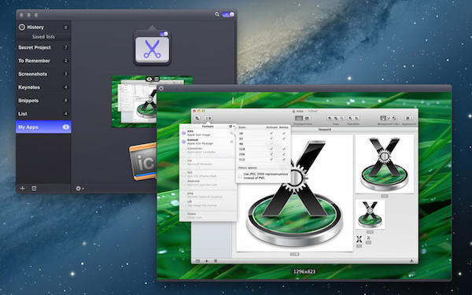Click the size 128 row in the sizes table
This screenshot has width=472, height=295.
click(x=264, y=149)
